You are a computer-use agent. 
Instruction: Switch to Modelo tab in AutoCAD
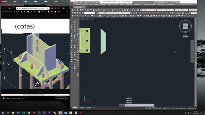(75, 108)
